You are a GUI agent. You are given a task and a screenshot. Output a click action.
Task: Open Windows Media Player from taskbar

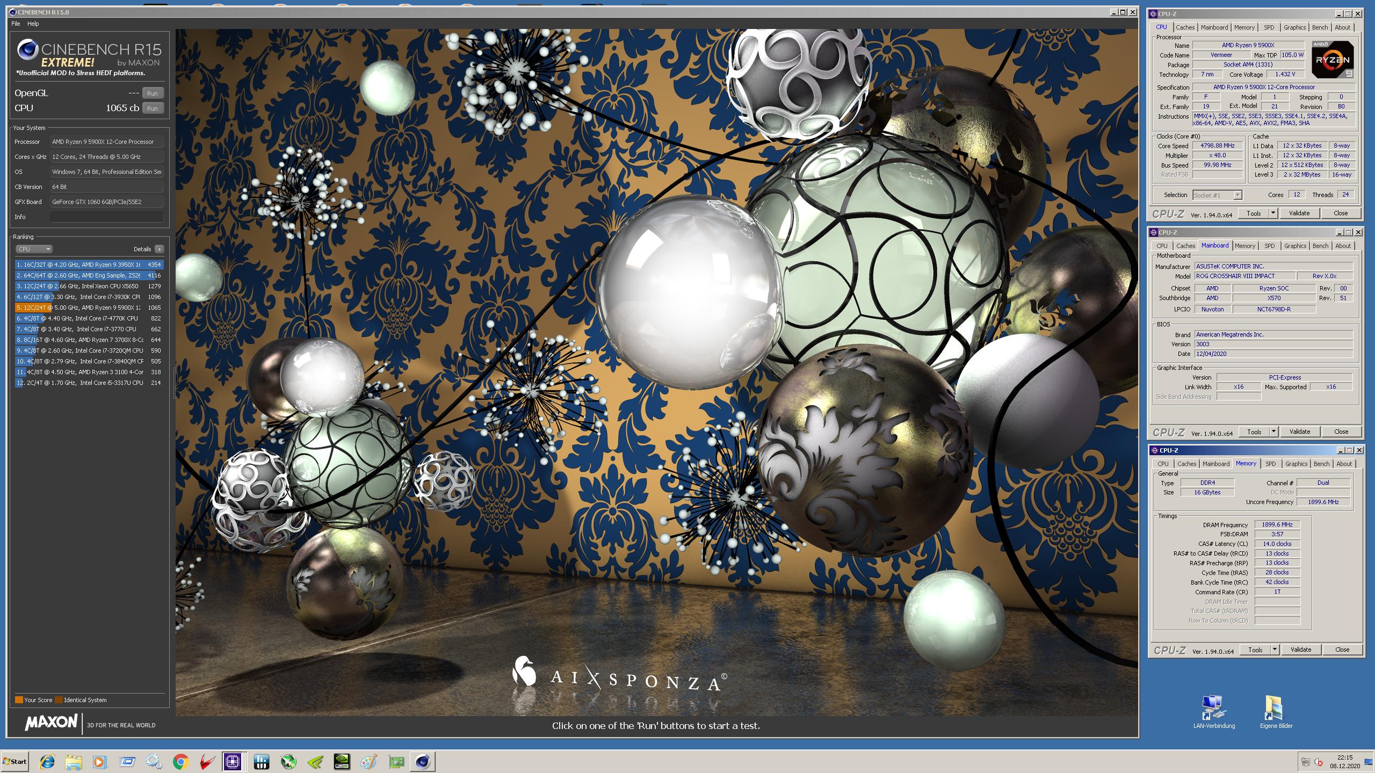point(100,761)
